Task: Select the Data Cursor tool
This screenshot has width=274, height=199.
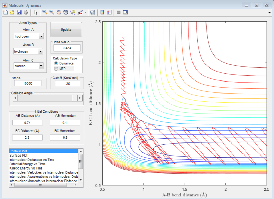Action: pos(73,12)
